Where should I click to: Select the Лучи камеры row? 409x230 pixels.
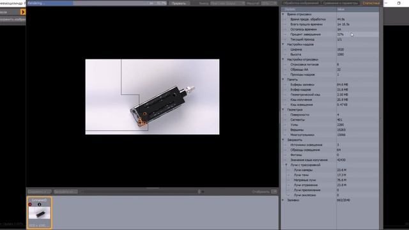coord(330,170)
